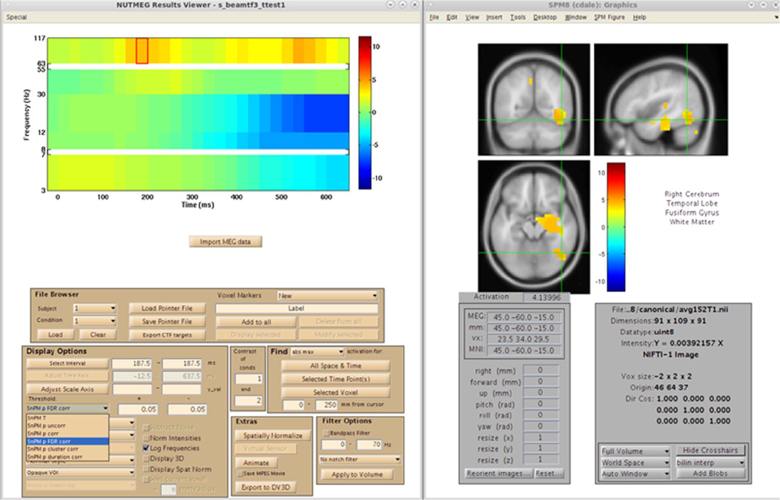
Task: Enable the Display Spat Norm checkbox
Action: tap(146, 470)
